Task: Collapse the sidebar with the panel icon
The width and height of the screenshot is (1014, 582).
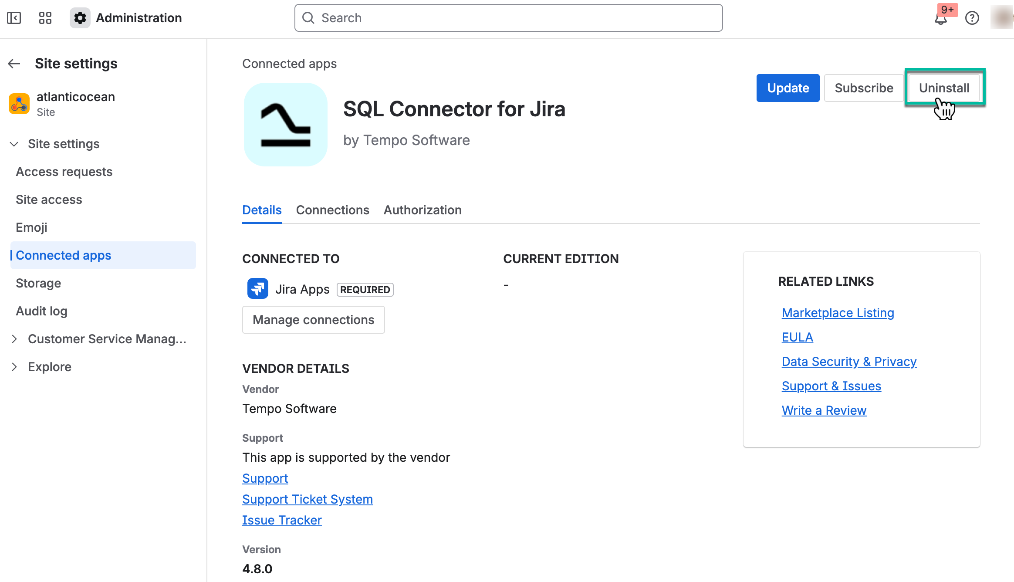Action: tap(14, 18)
